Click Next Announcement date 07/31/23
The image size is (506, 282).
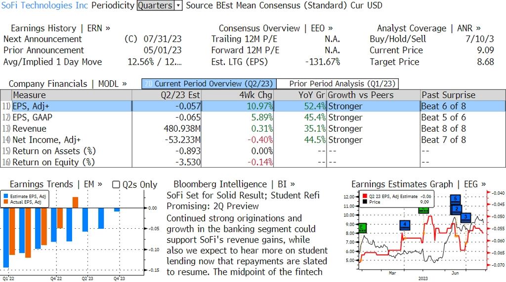coord(163,39)
